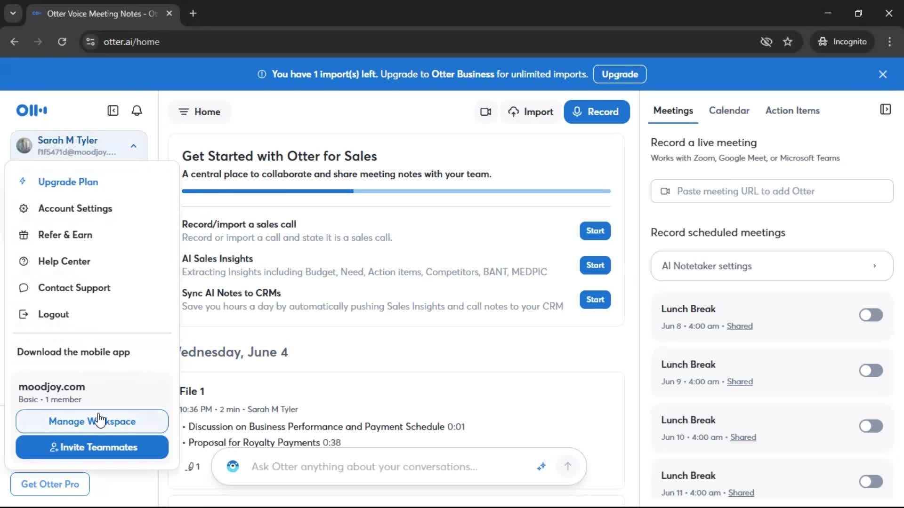Open a new browser tab

tap(193, 14)
